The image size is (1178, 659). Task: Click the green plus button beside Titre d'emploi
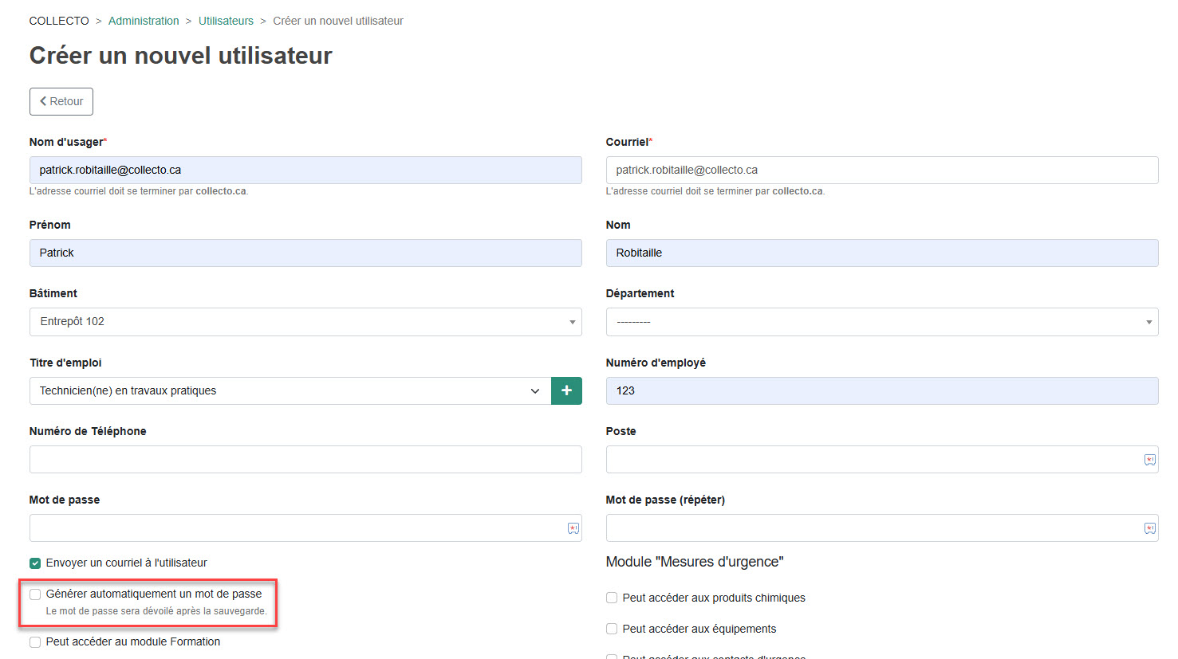click(x=566, y=390)
